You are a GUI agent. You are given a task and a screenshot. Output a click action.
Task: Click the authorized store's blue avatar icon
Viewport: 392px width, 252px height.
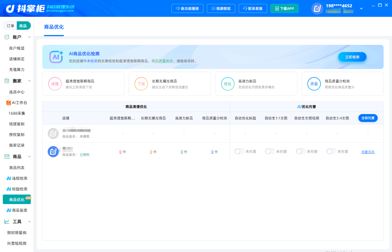click(53, 152)
